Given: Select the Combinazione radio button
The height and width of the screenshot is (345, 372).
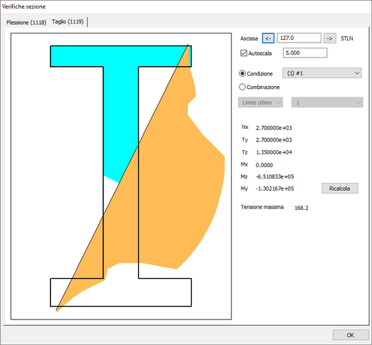Looking at the screenshot, I should click(242, 87).
